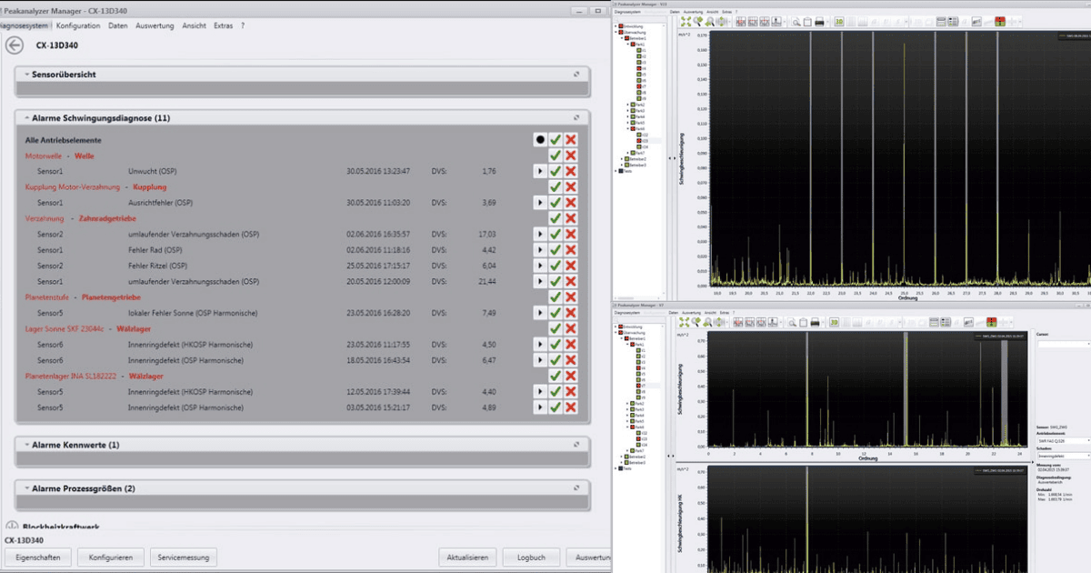Expand the Alarme Kennwerte (1) section
Viewport: 1091px width, 573px height.
(26, 445)
